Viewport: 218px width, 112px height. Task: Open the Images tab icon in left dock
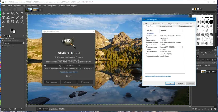(x=10, y=36)
